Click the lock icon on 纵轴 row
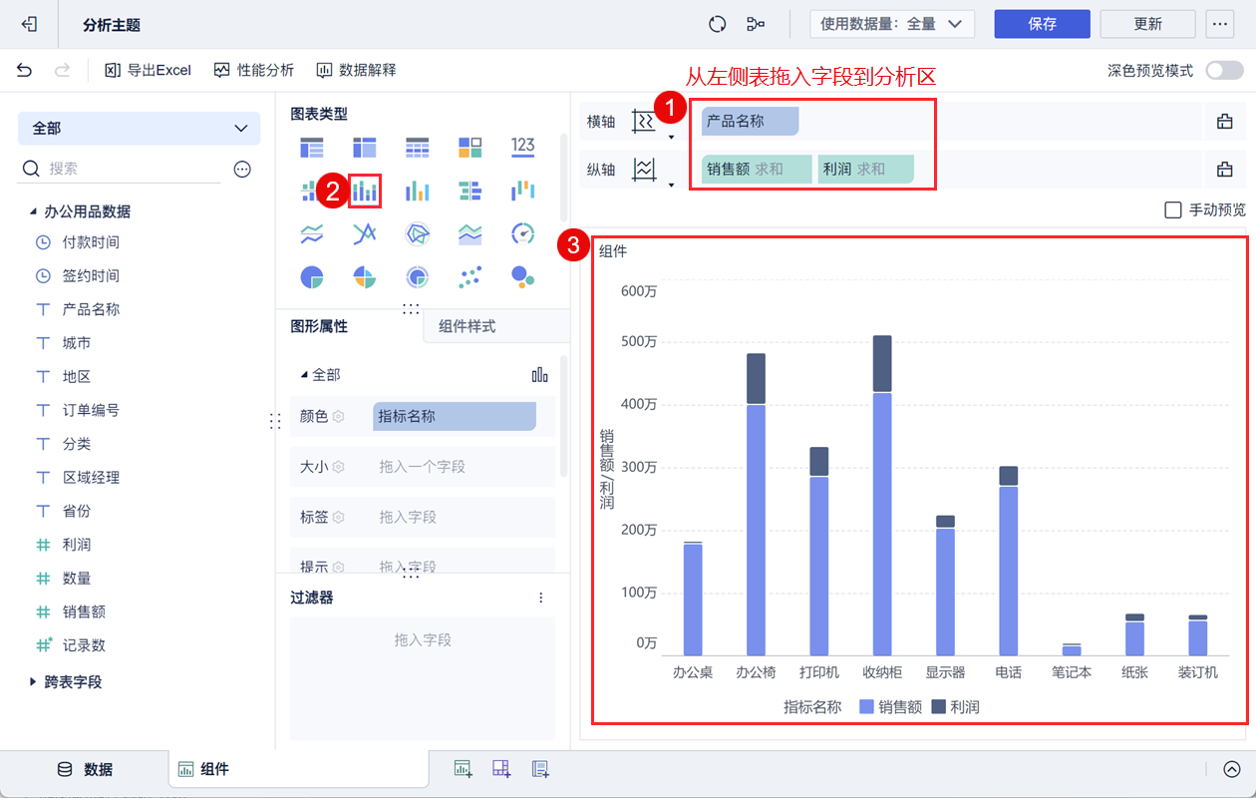 pyautogui.click(x=1225, y=170)
